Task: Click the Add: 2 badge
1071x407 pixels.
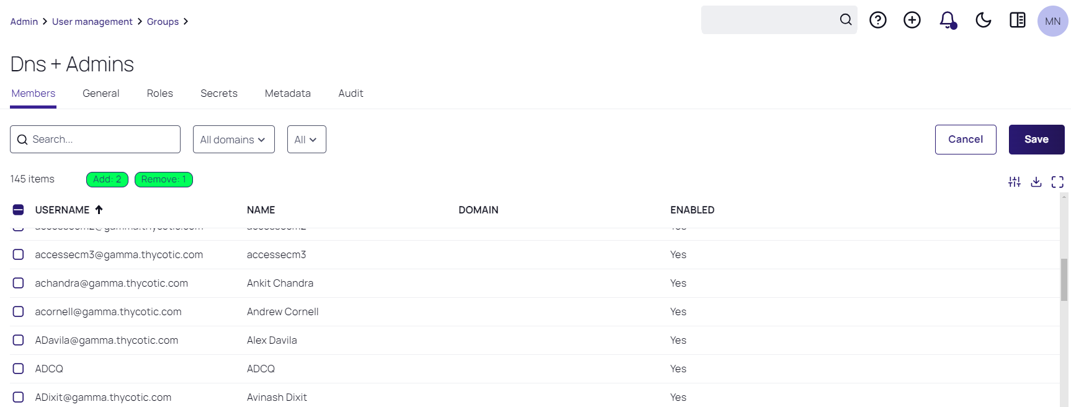Action: coord(107,179)
